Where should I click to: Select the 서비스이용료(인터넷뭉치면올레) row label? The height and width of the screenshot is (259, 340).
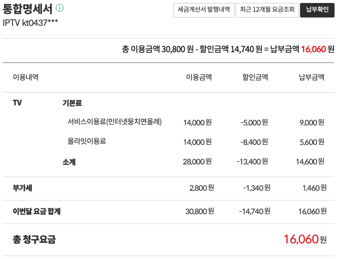(x=115, y=122)
